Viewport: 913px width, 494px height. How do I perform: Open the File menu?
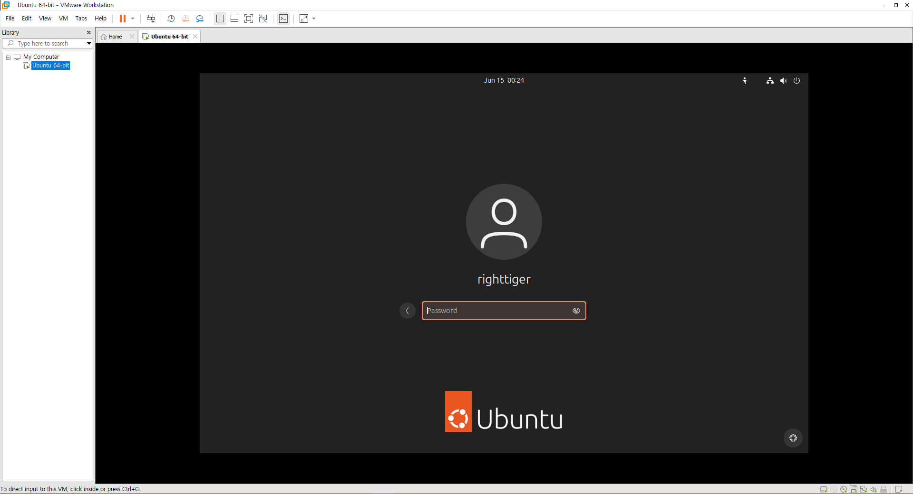10,19
